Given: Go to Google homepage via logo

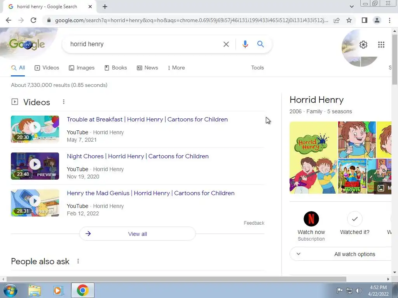Looking at the screenshot, I should (x=27, y=45).
